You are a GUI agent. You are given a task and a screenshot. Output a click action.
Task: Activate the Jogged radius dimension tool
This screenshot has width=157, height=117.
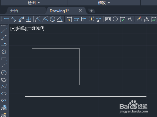coord(45,19)
